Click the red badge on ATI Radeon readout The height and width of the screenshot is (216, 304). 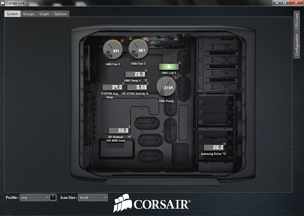point(129,127)
